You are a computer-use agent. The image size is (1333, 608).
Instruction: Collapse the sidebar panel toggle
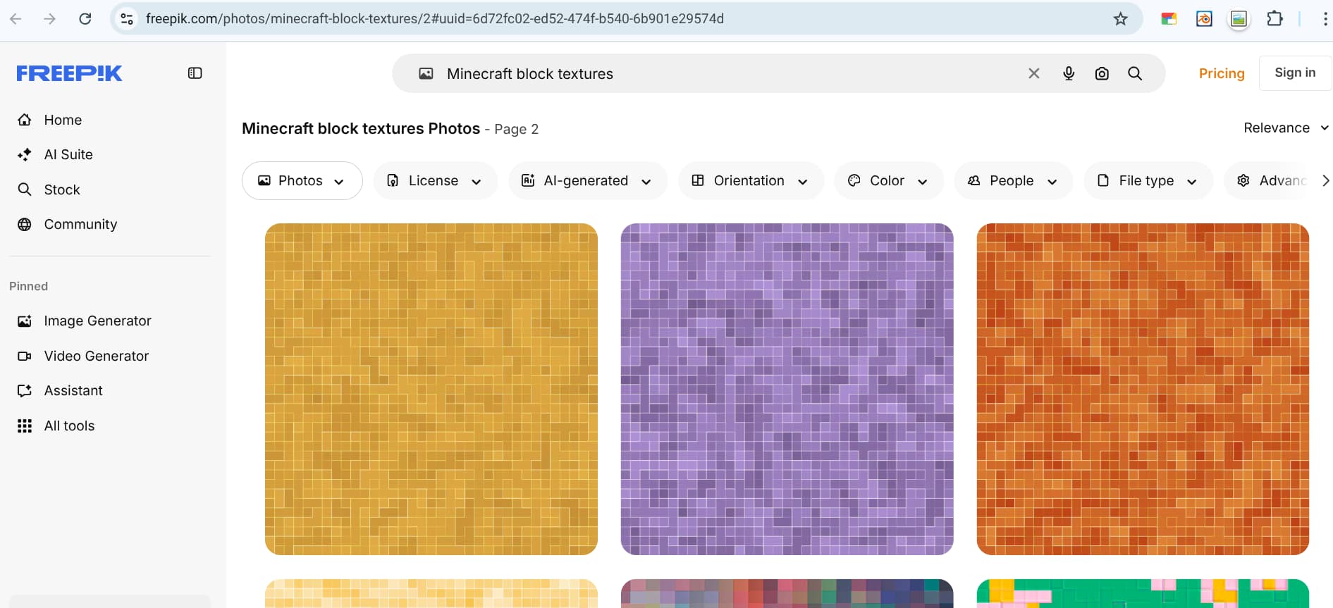pyautogui.click(x=195, y=73)
